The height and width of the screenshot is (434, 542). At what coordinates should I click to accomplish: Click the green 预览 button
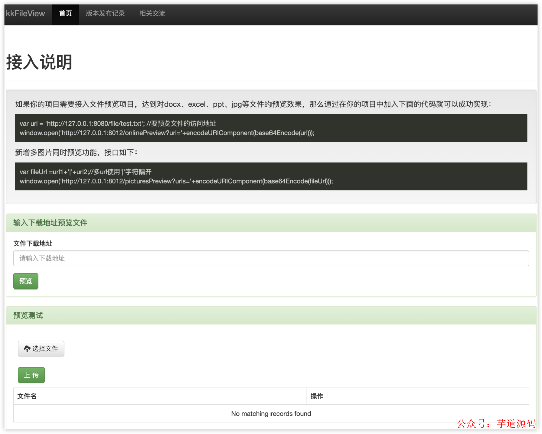click(x=26, y=281)
